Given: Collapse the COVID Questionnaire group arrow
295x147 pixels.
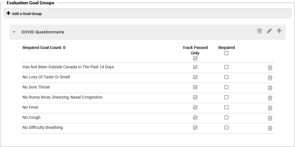Looking at the screenshot, I should click(x=14, y=32).
